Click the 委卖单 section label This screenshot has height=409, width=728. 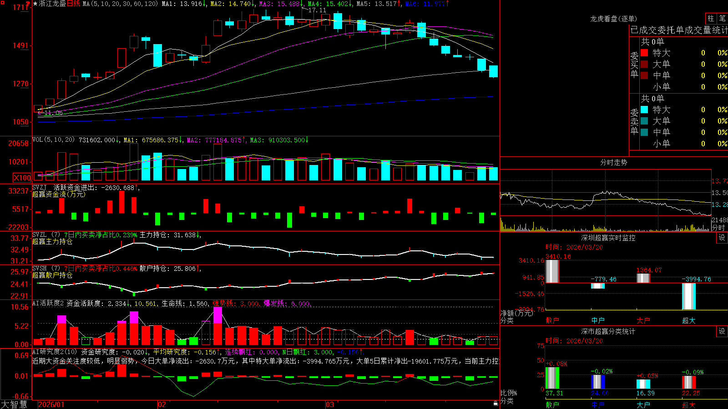pyautogui.click(x=634, y=122)
